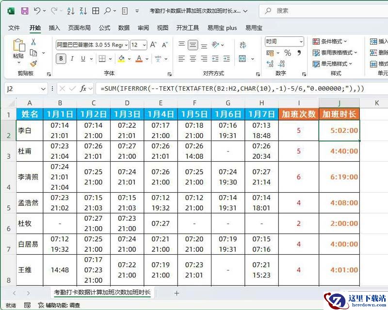Screen dimensions: 388x310
Task: Expand the merge cells dropdown arrow
Action: pyautogui.click(x=253, y=59)
